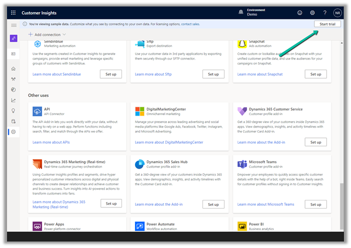
Task: Open the NR user profile avatar
Action: [337, 12]
